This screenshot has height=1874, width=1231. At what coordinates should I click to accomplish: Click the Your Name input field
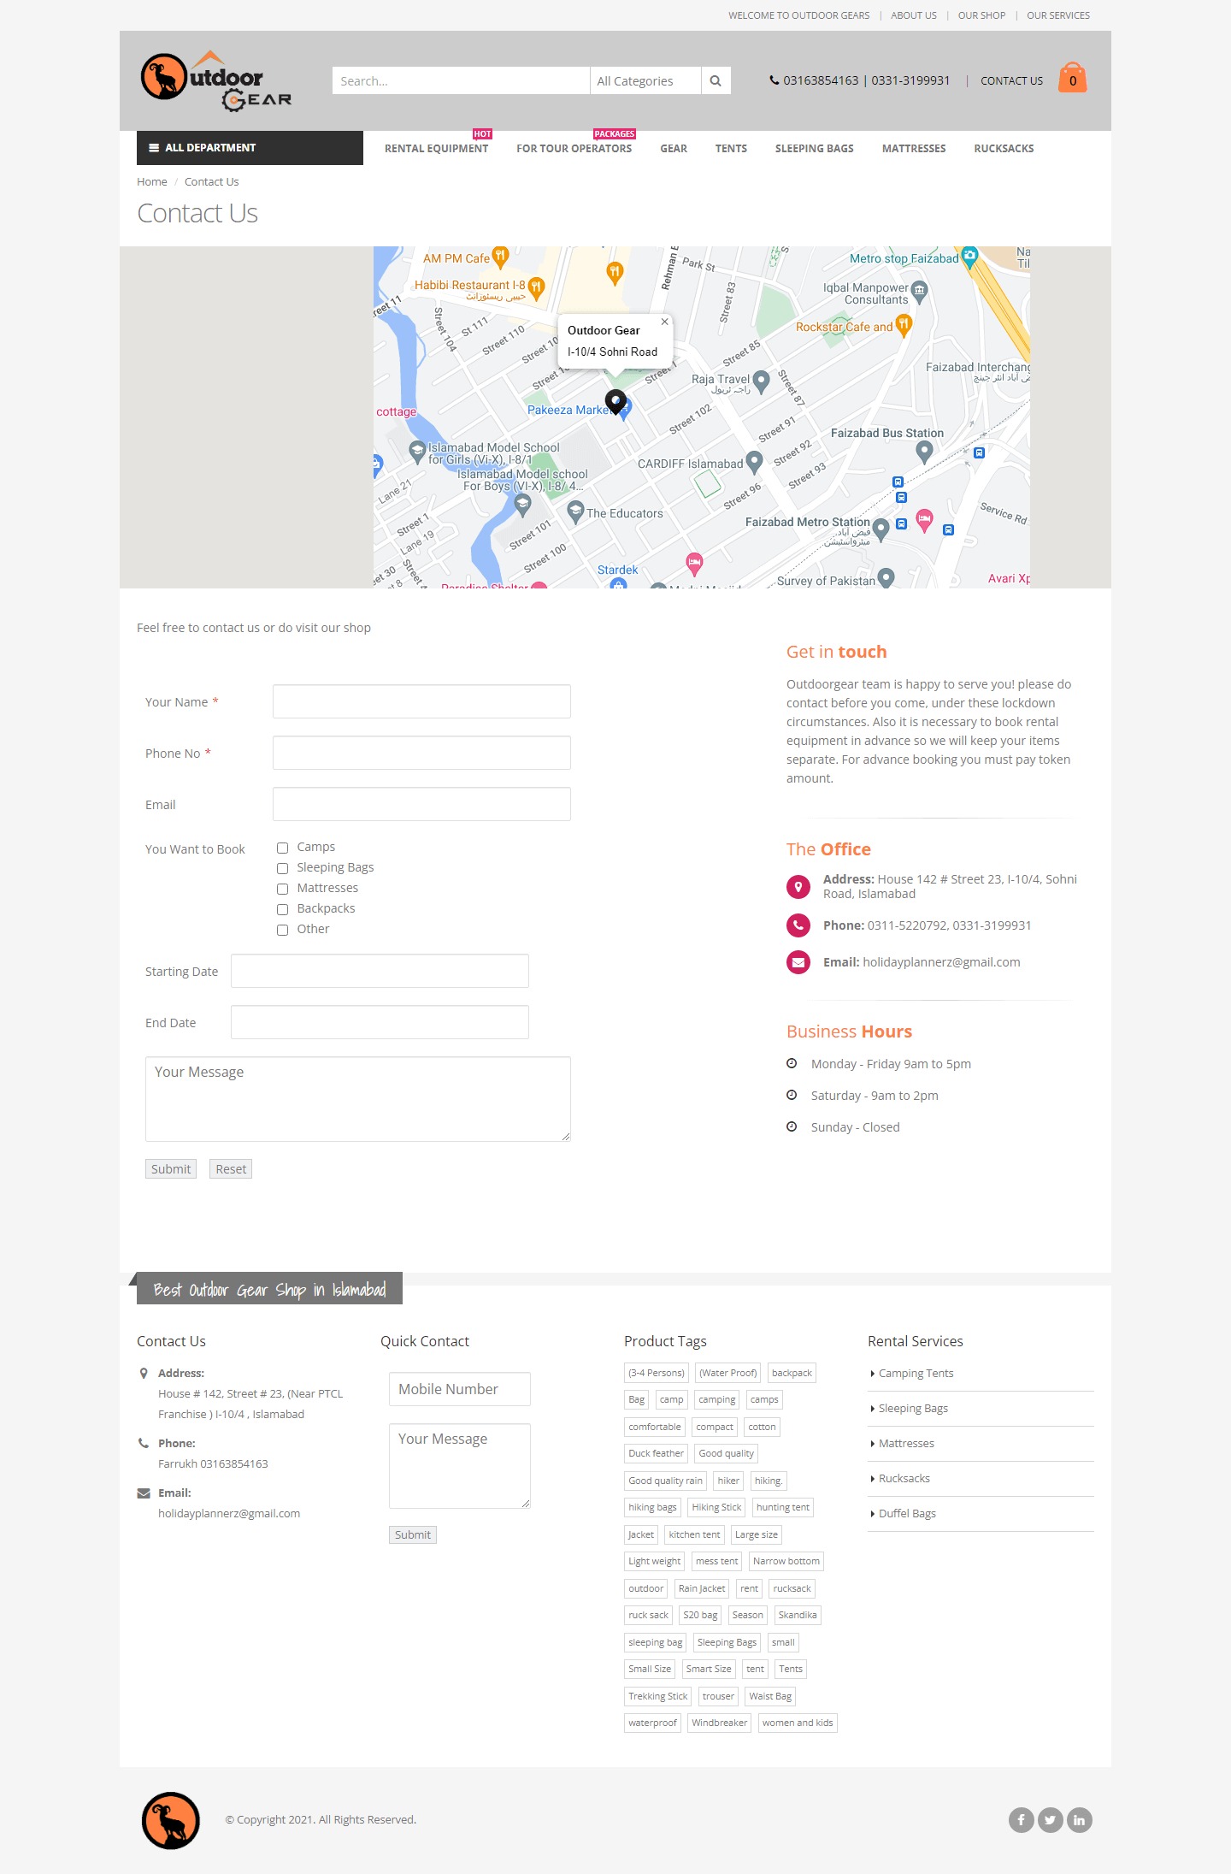(421, 701)
